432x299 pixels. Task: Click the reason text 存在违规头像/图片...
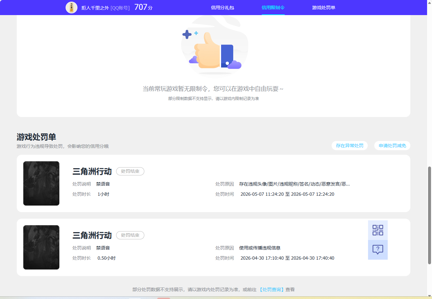[295, 184]
